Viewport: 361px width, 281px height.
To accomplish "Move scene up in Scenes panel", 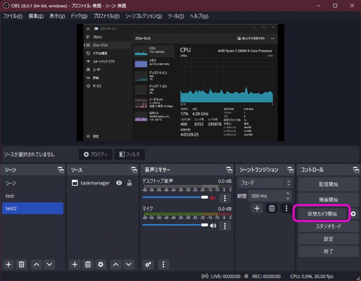I will (36, 264).
